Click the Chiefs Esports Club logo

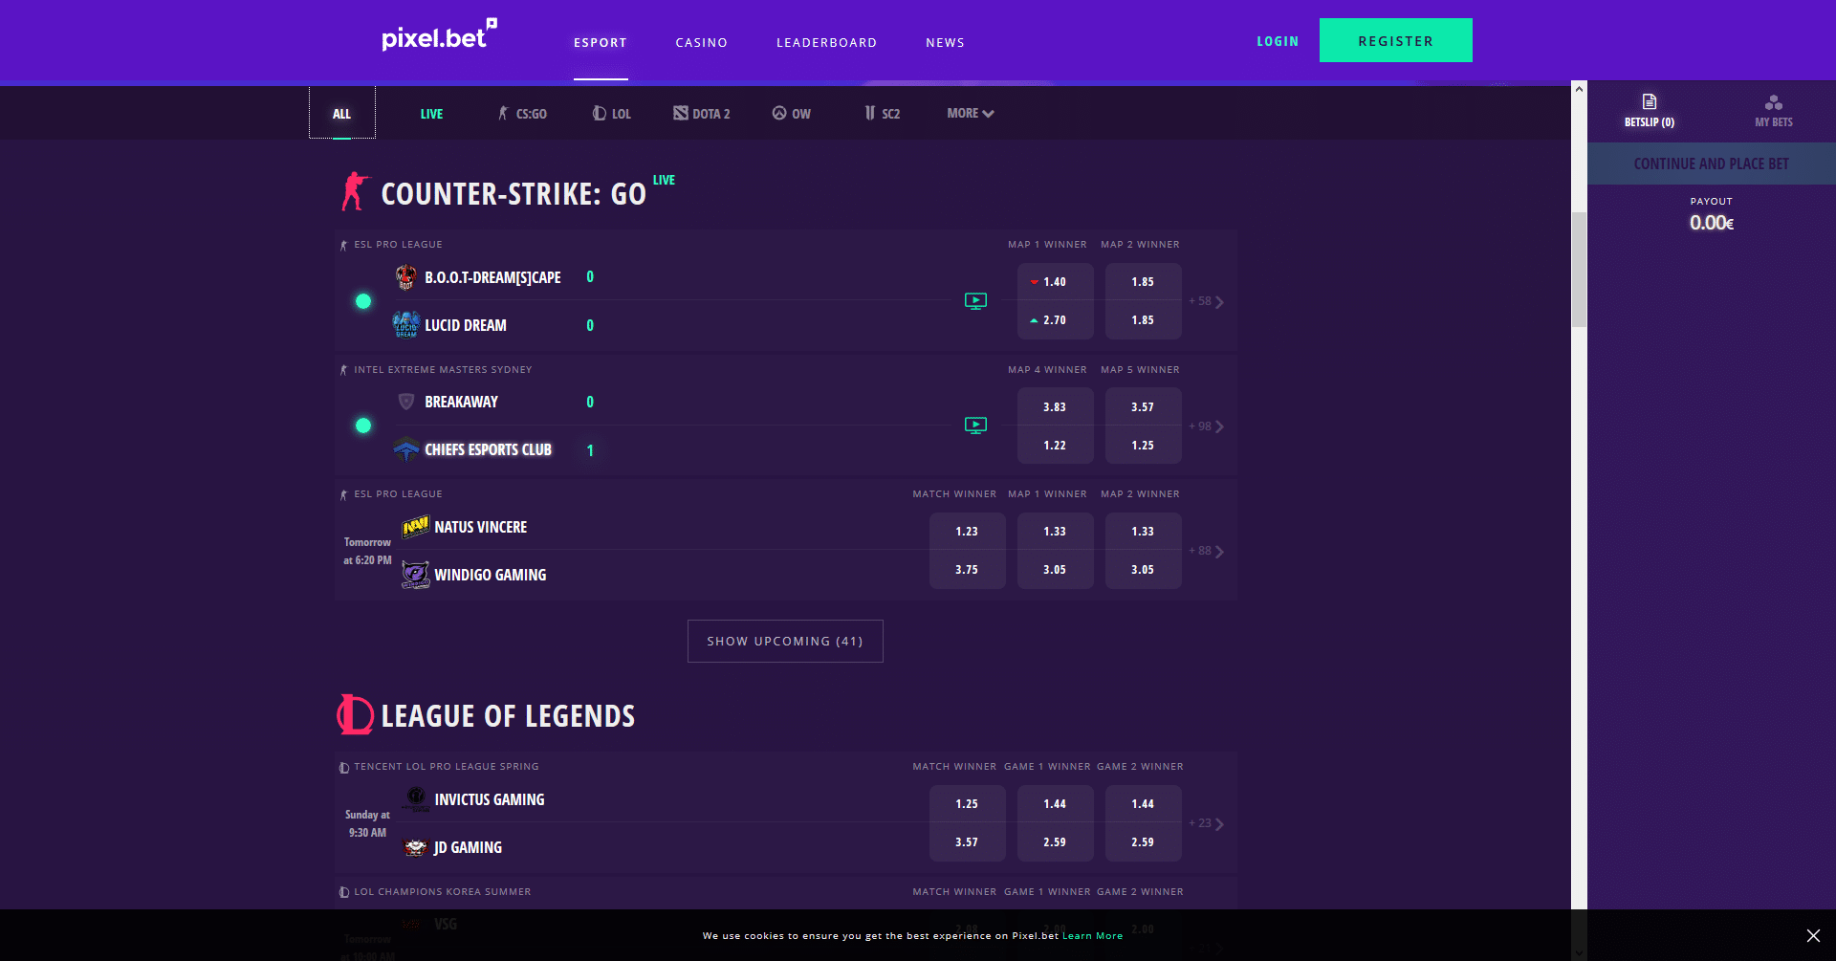pyautogui.click(x=406, y=449)
